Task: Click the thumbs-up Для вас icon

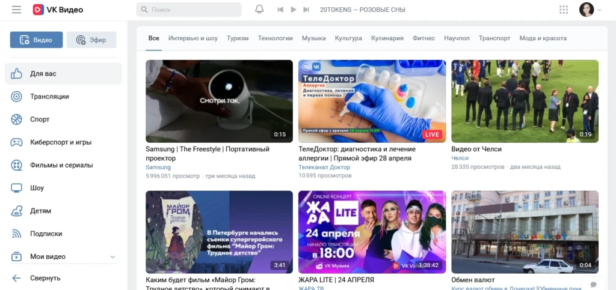Action: [16, 74]
